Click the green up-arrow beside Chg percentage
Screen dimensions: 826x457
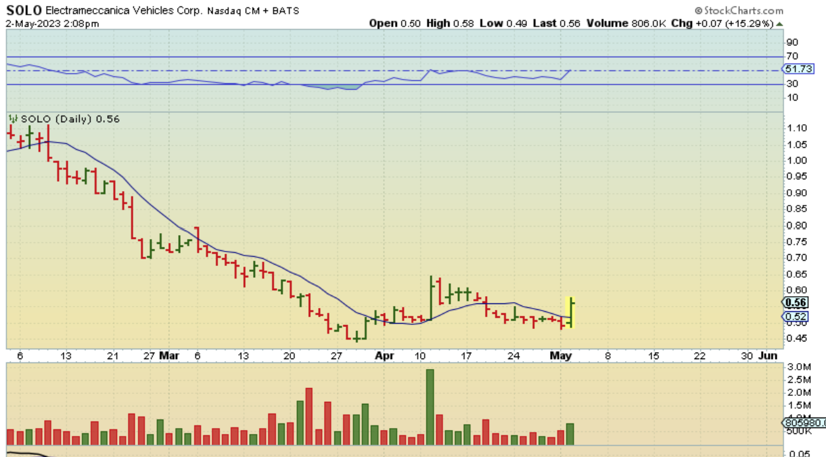[779, 24]
